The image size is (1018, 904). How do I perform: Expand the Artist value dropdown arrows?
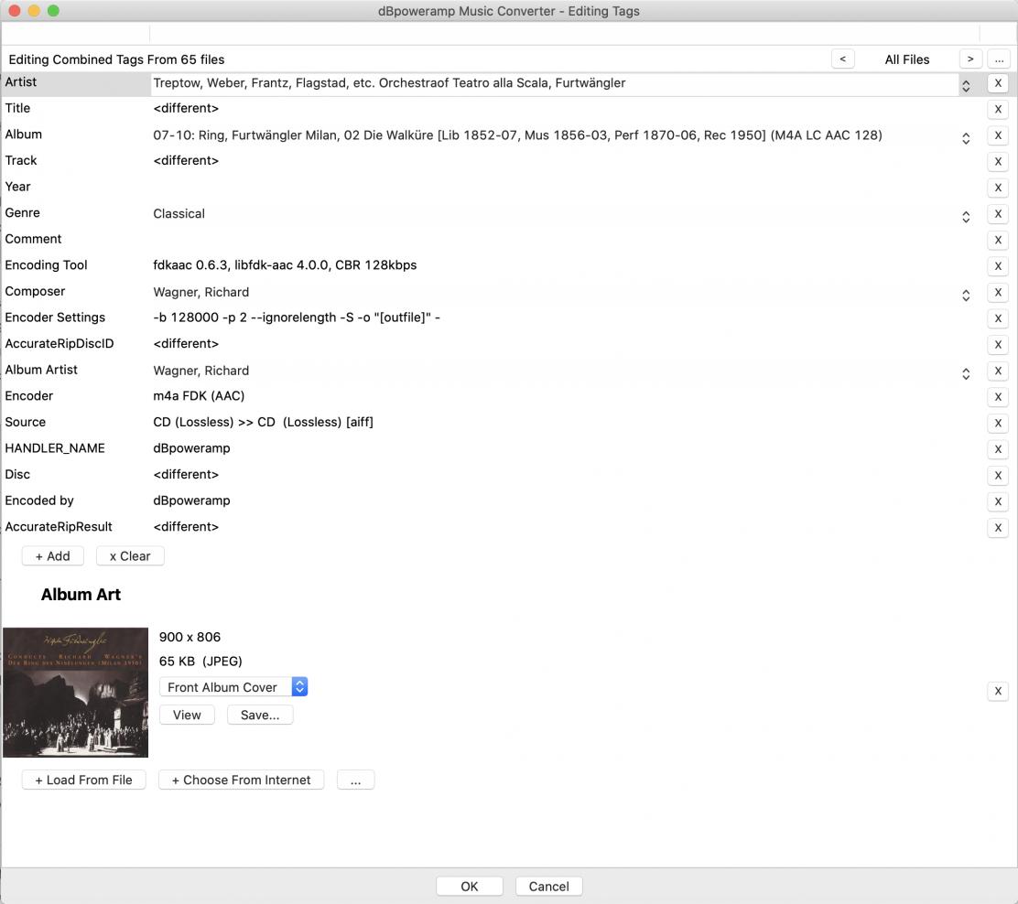click(965, 85)
